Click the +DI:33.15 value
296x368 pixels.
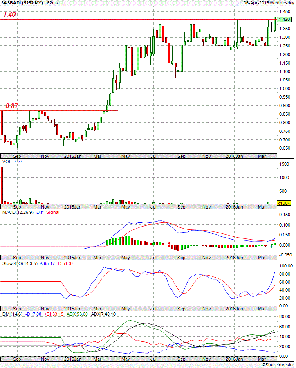(x=54, y=314)
